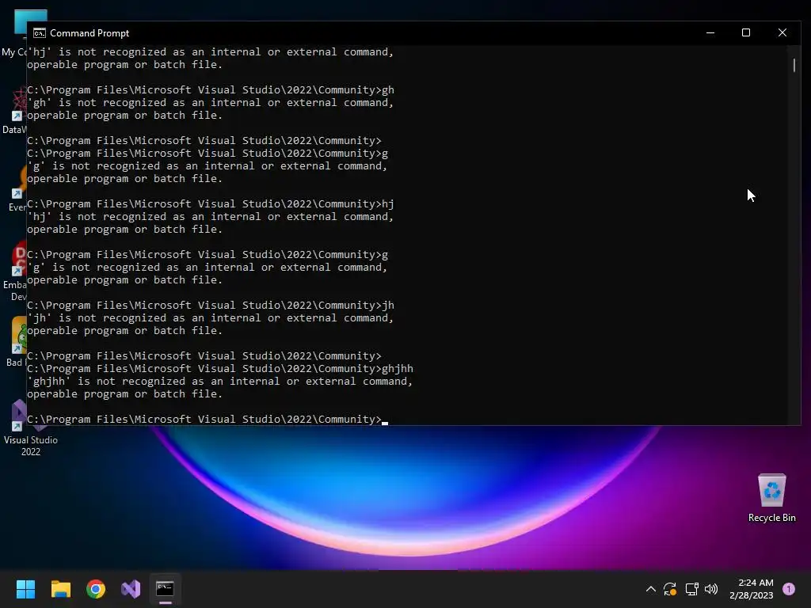Click the 'jh' is not recognized error line
The image size is (811, 608).
pyautogui.click(x=211, y=318)
